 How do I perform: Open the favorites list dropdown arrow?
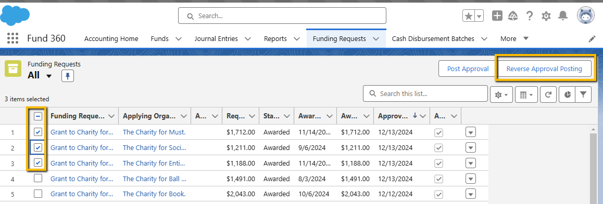coord(479,16)
